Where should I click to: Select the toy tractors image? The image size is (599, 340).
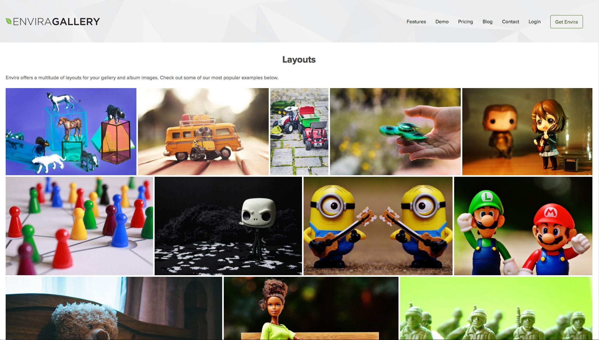point(299,131)
